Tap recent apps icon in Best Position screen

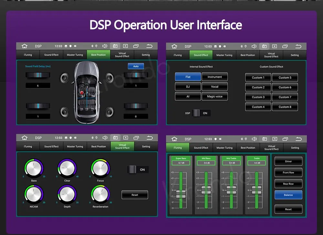pyautogui.click(x=136, y=46)
